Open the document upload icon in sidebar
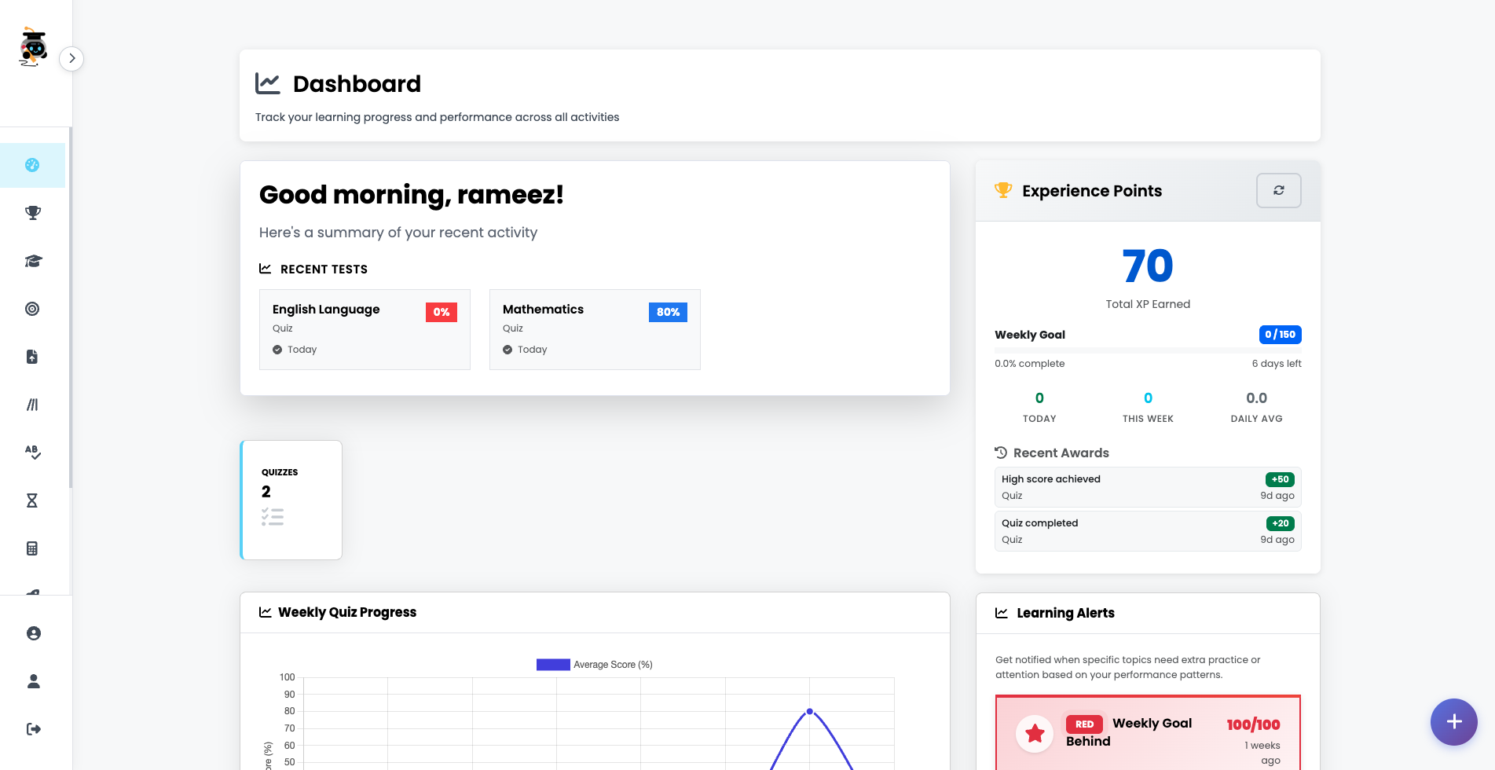The image size is (1495, 770). [32, 357]
